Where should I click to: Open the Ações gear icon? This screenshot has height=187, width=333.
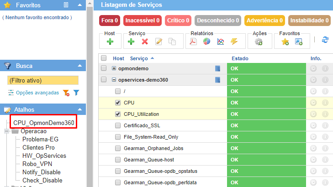tap(259, 42)
